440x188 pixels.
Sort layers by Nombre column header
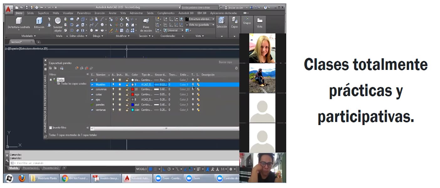(102, 75)
